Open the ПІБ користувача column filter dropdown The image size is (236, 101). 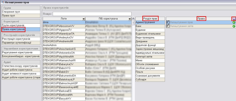[x=130, y=19]
